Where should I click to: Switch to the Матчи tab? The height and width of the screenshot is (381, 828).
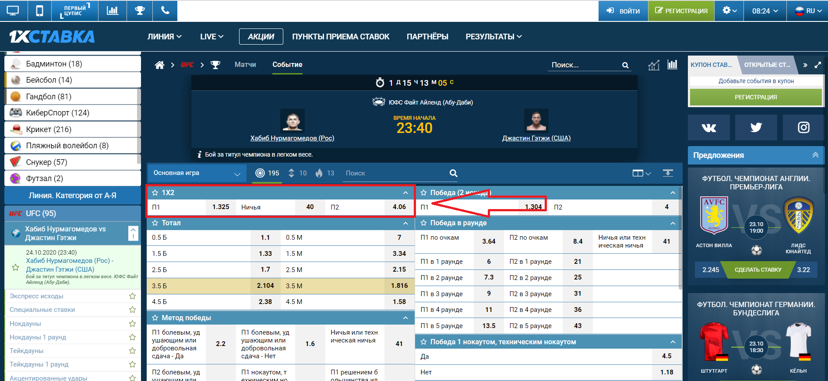(x=245, y=65)
